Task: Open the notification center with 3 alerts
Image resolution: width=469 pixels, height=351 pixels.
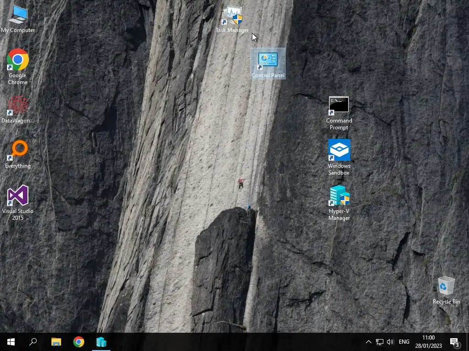Action: [x=455, y=342]
